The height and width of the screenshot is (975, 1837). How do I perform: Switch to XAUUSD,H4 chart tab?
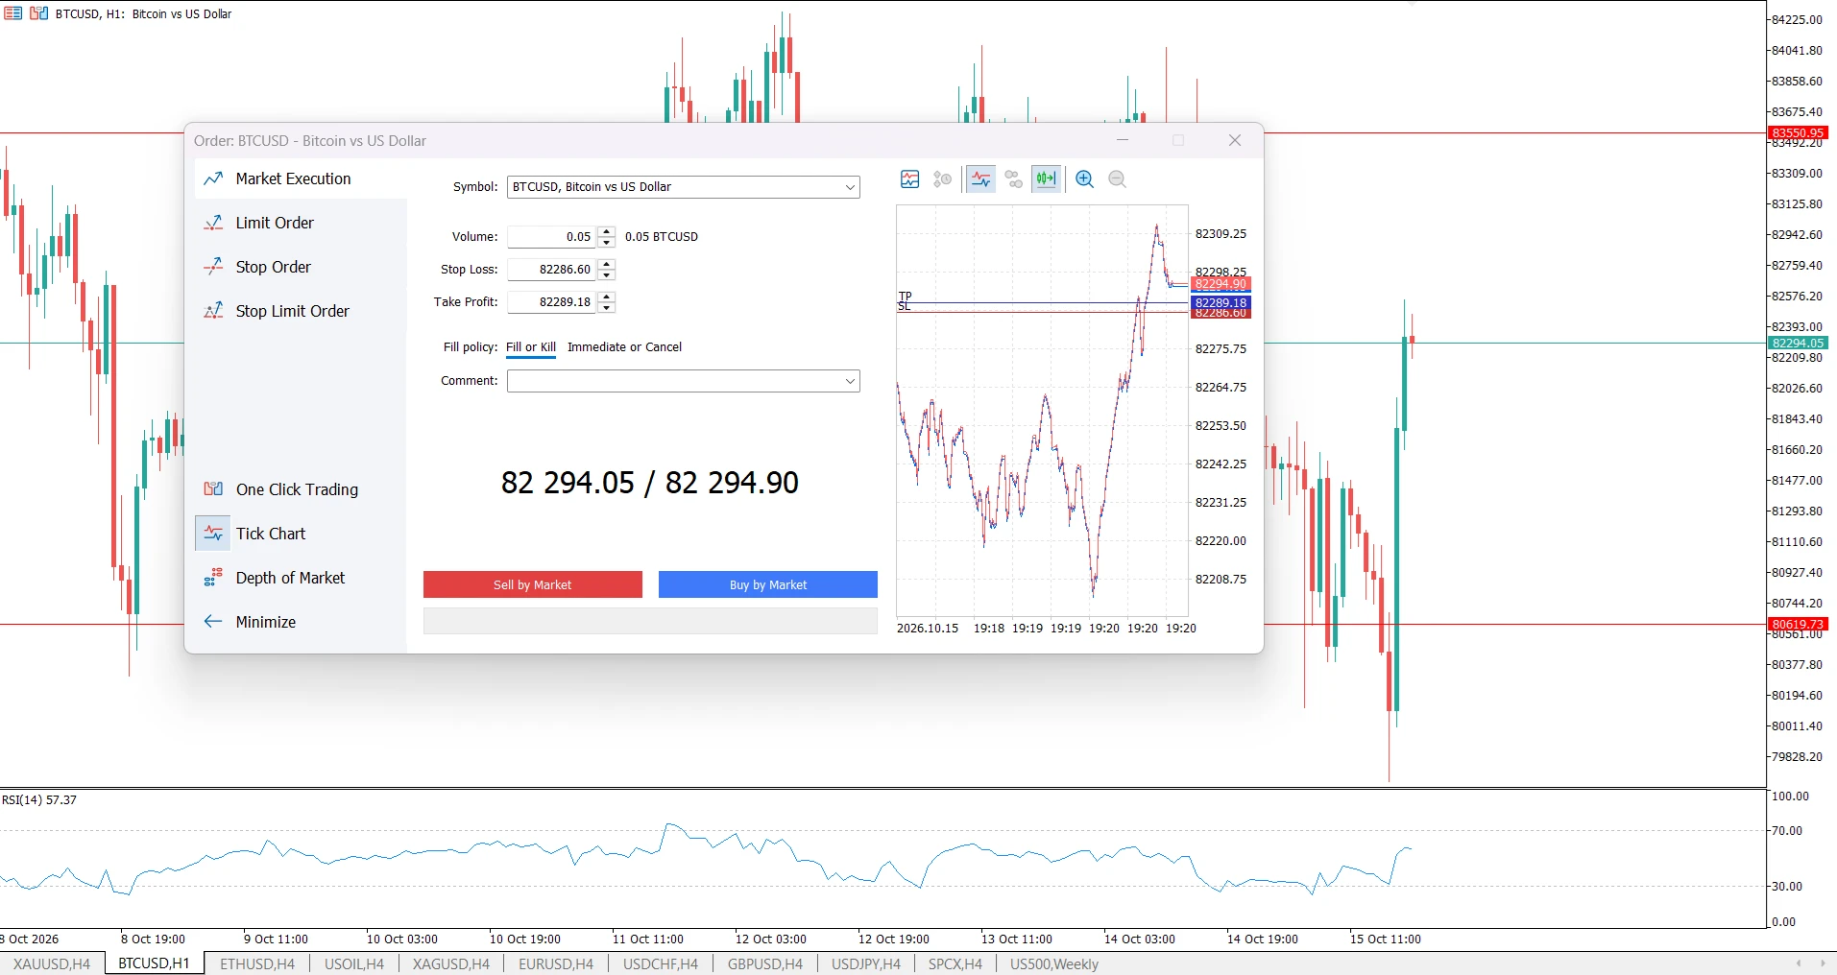[52, 963]
